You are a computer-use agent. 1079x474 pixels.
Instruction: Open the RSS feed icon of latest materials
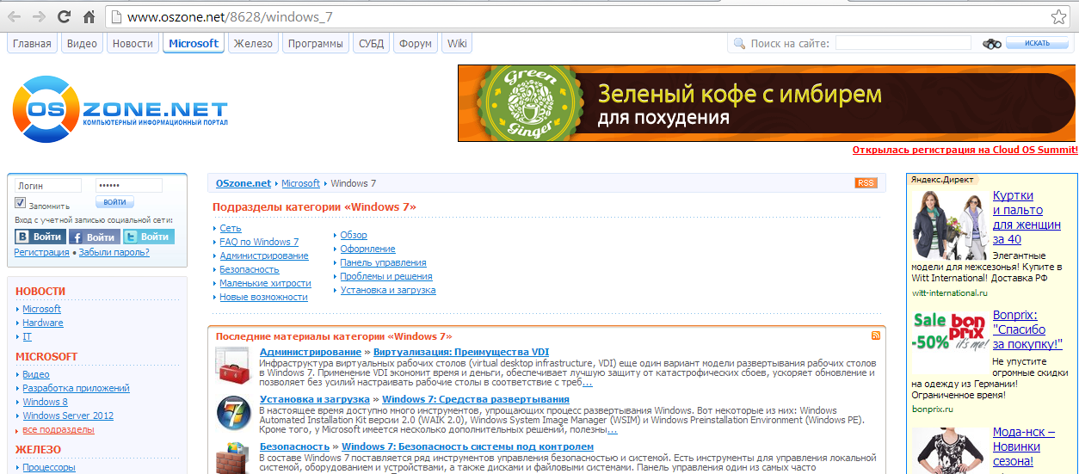(876, 335)
